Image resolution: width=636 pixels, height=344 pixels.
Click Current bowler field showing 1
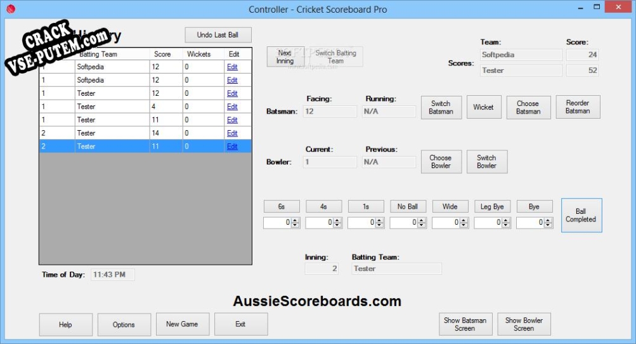330,162
